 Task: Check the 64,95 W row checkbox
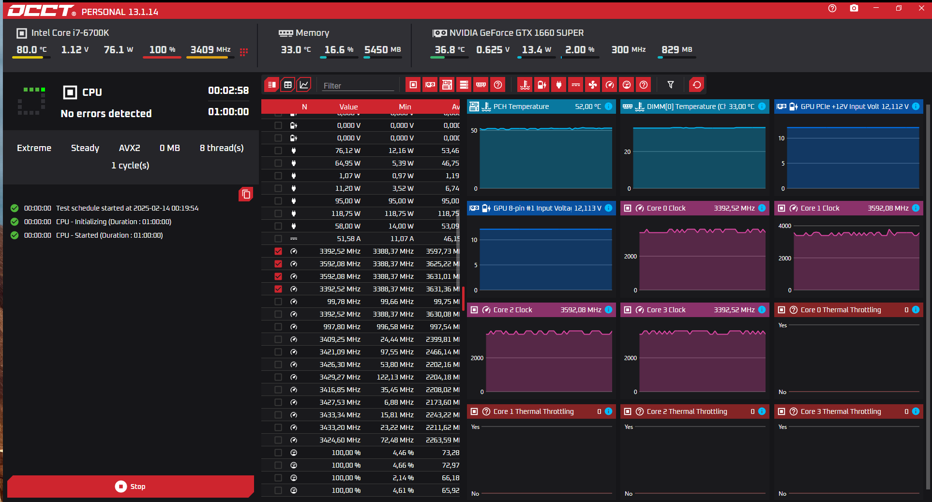pyautogui.click(x=278, y=163)
